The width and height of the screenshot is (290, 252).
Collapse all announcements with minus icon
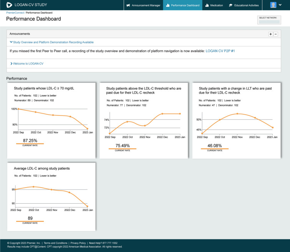coord(275,34)
